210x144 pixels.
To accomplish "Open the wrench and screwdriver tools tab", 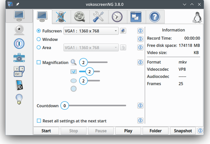I will click(99, 16).
